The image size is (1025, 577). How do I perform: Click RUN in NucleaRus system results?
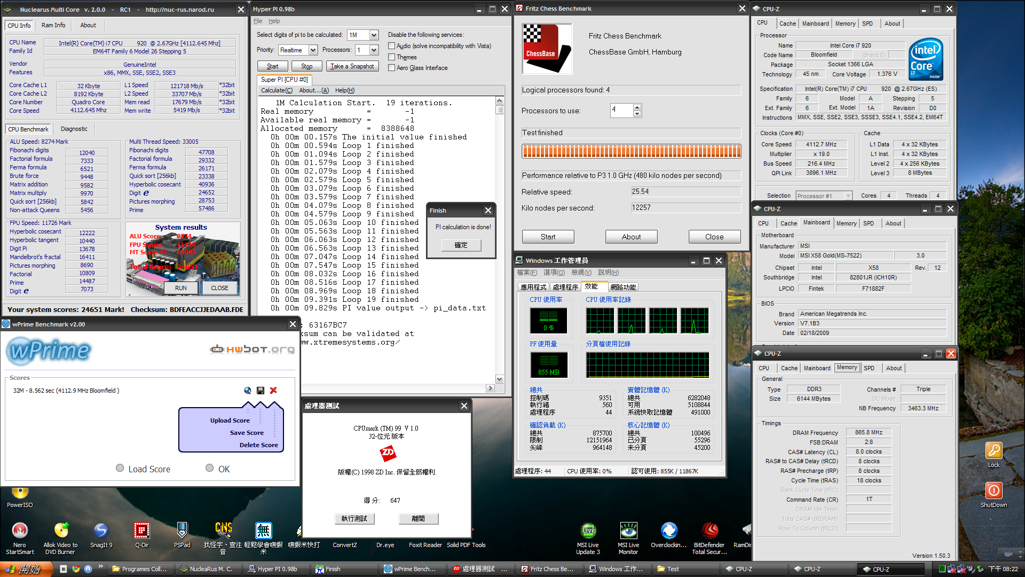tap(180, 288)
